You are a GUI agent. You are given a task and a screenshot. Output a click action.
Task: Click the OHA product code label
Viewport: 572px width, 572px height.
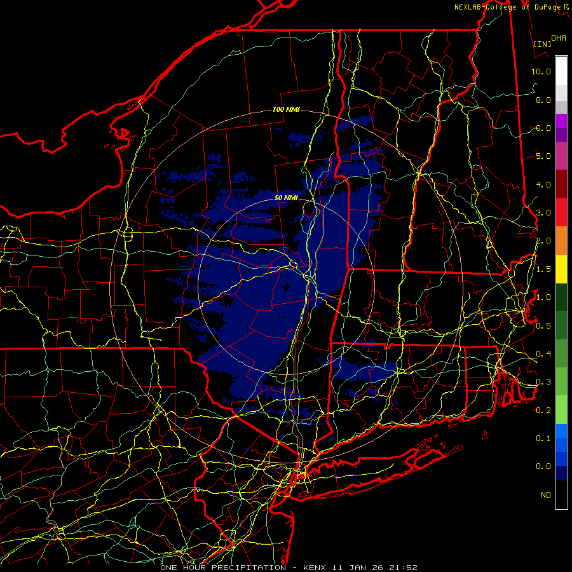(x=559, y=37)
